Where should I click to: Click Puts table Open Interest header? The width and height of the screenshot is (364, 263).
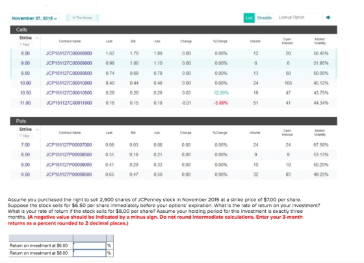pyautogui.click(x=287, y=133)
